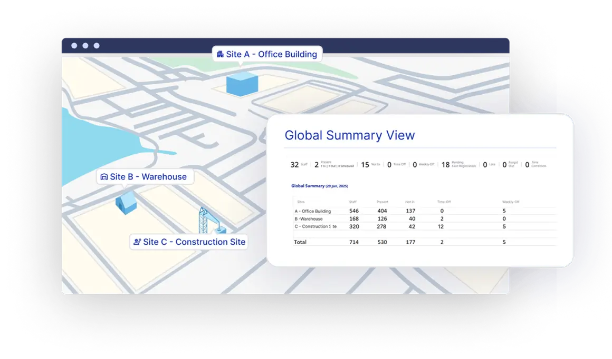Image resolution: width=612 pixels, height=359 pixels.
Task: Click staff value 320 for Construction Site
Action: [354, 227]
